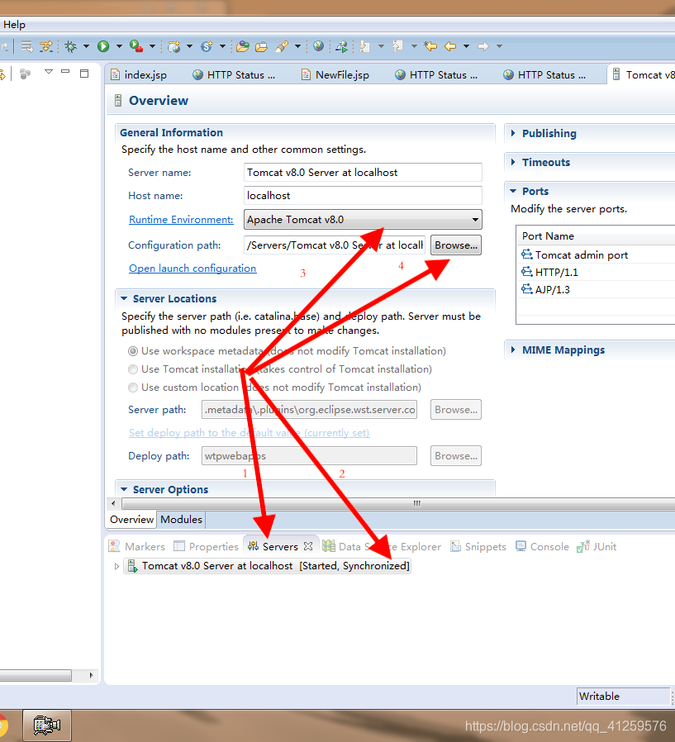Click the Forward arrow toolbar icon
This screenshot has width=675, height=742.
pos(483,46)
